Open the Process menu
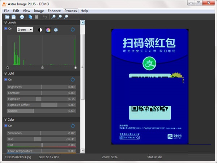The width and height of the screenshot is (217, 163). (71, 11)
